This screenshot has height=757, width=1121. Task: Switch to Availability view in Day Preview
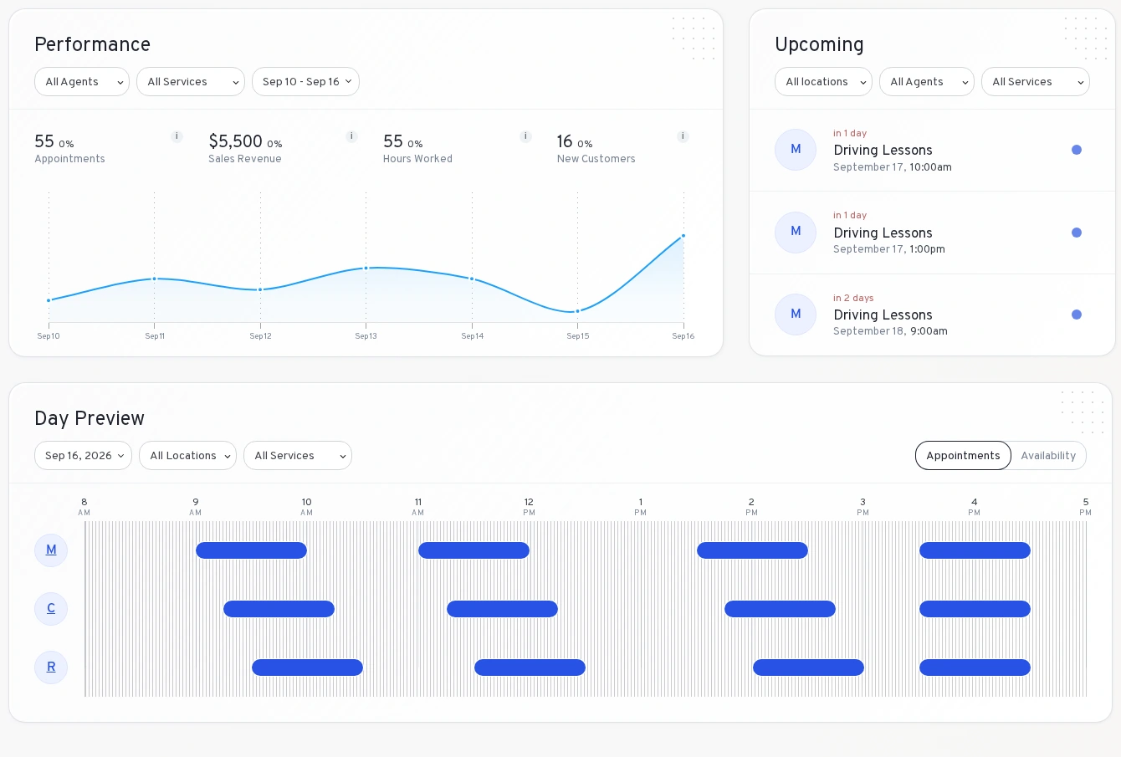[x=1048, y=456]
